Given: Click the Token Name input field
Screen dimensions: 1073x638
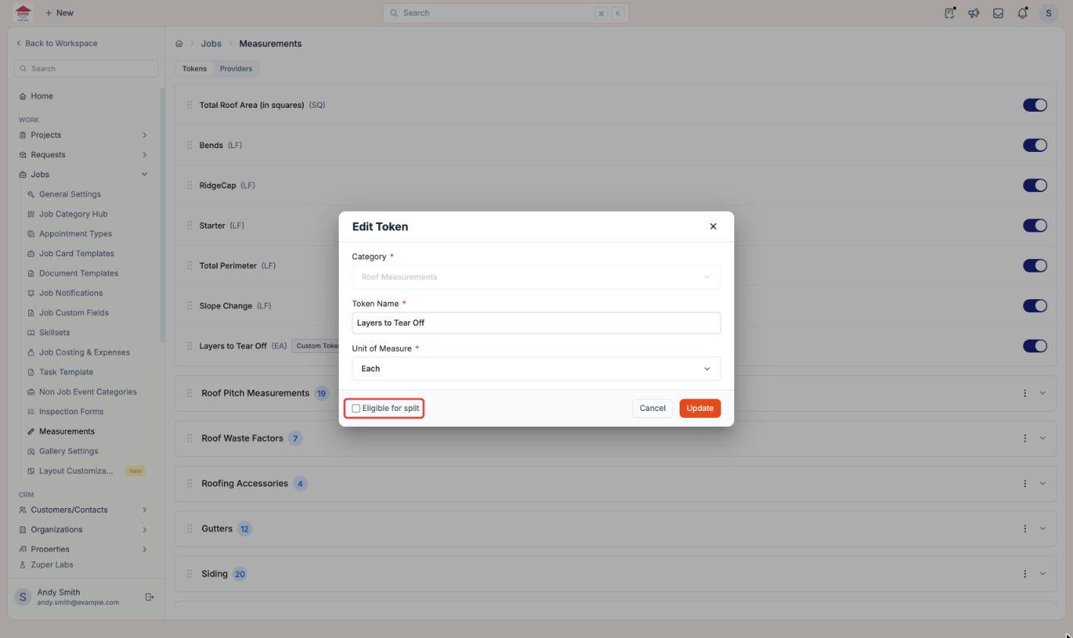Looking at the screenshot, I should pyautogui.click(x=536, y=323).
